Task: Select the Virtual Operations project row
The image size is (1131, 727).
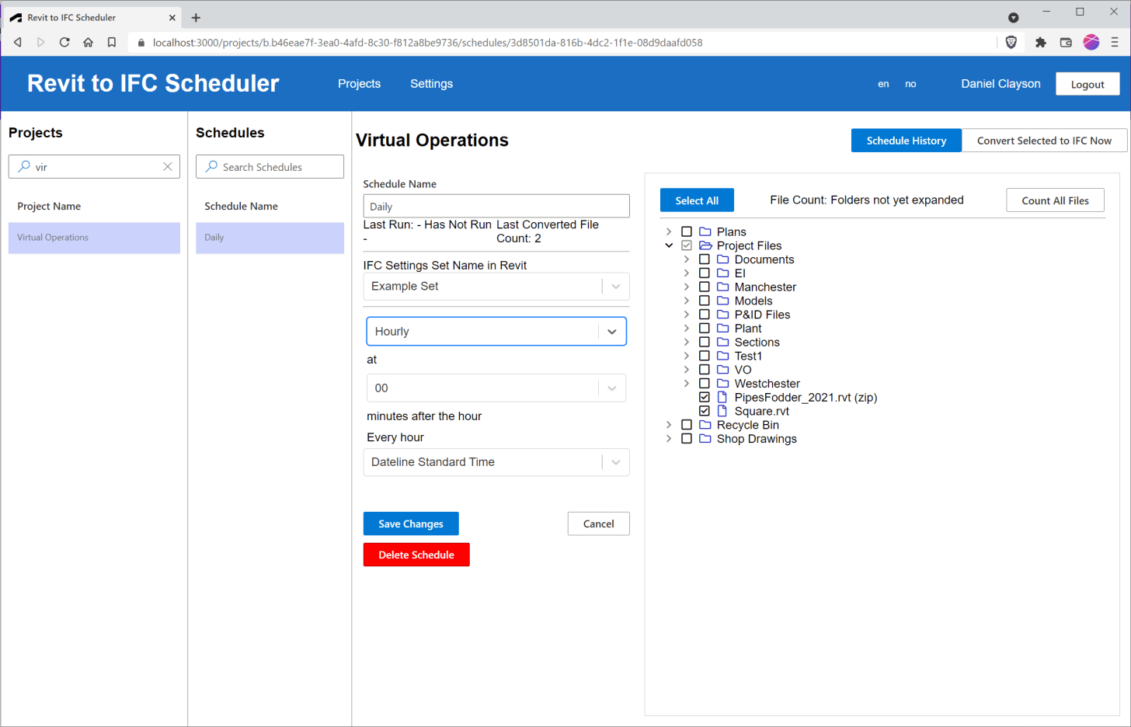Action: (x=94, y=238)
